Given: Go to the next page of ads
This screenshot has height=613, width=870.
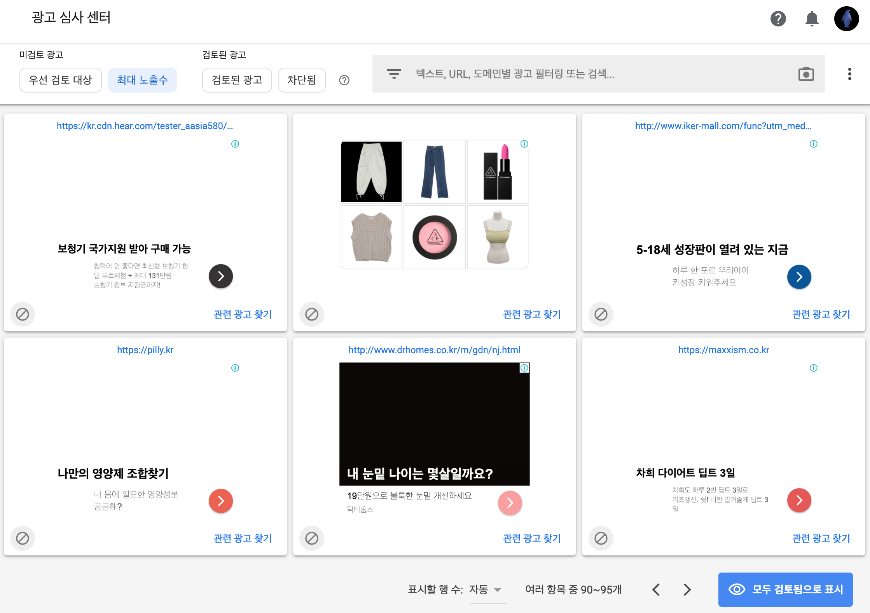Looking at the screenshot, I should point(687,590).
